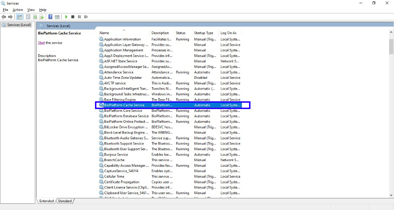Sort by the Startup Type column header
This screenshot has height=210, width=394.
tap(205, 33)
